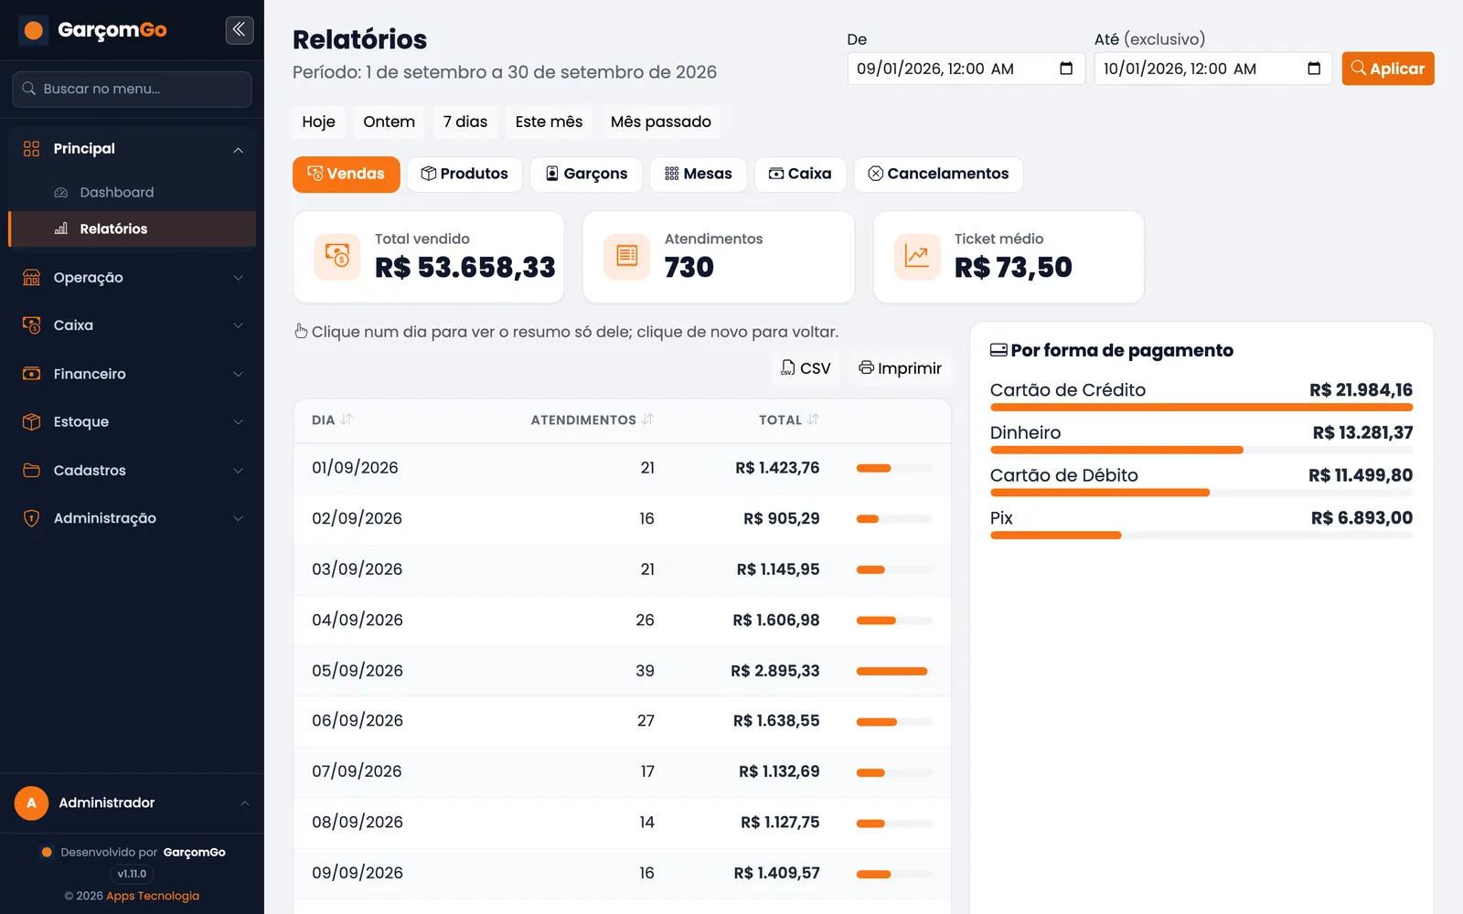Collapse the sidebar with the double-chevron icon
1463x914 pixels.
(x=239, y=30)
